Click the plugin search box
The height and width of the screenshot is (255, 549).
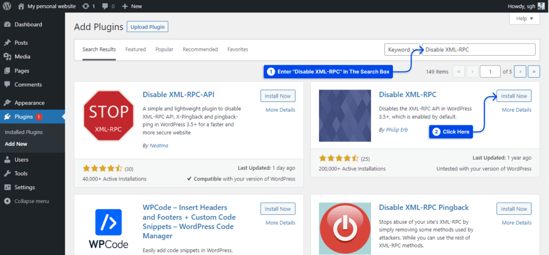click(x=479, y=50)
